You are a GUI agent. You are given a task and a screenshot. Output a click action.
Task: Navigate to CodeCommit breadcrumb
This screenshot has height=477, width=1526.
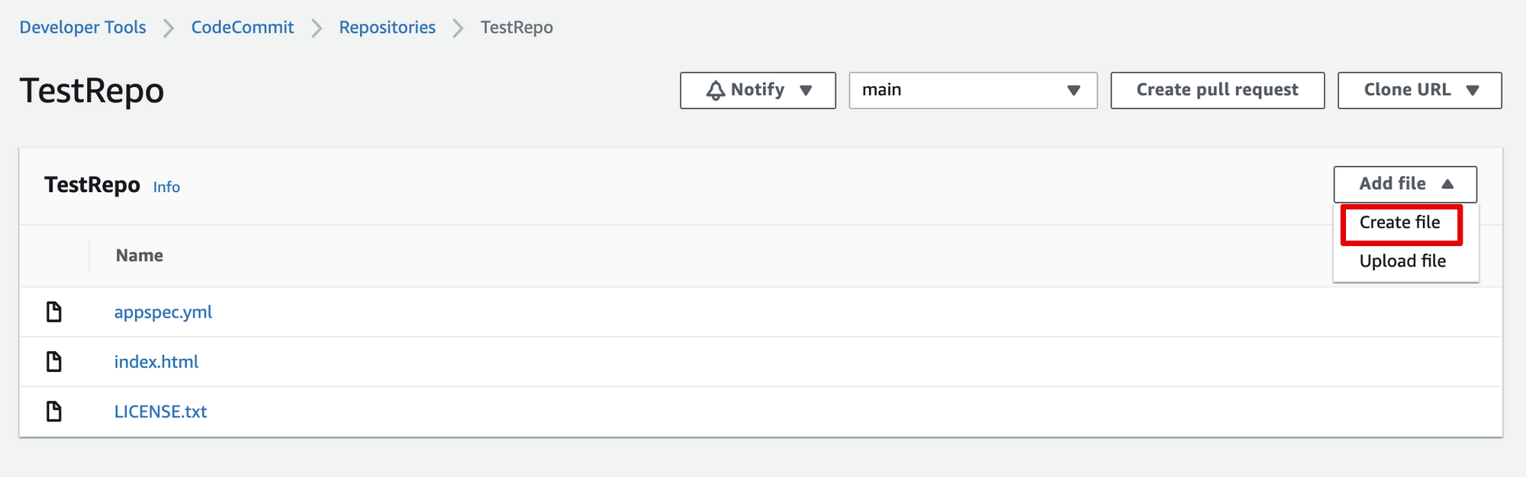242,27
